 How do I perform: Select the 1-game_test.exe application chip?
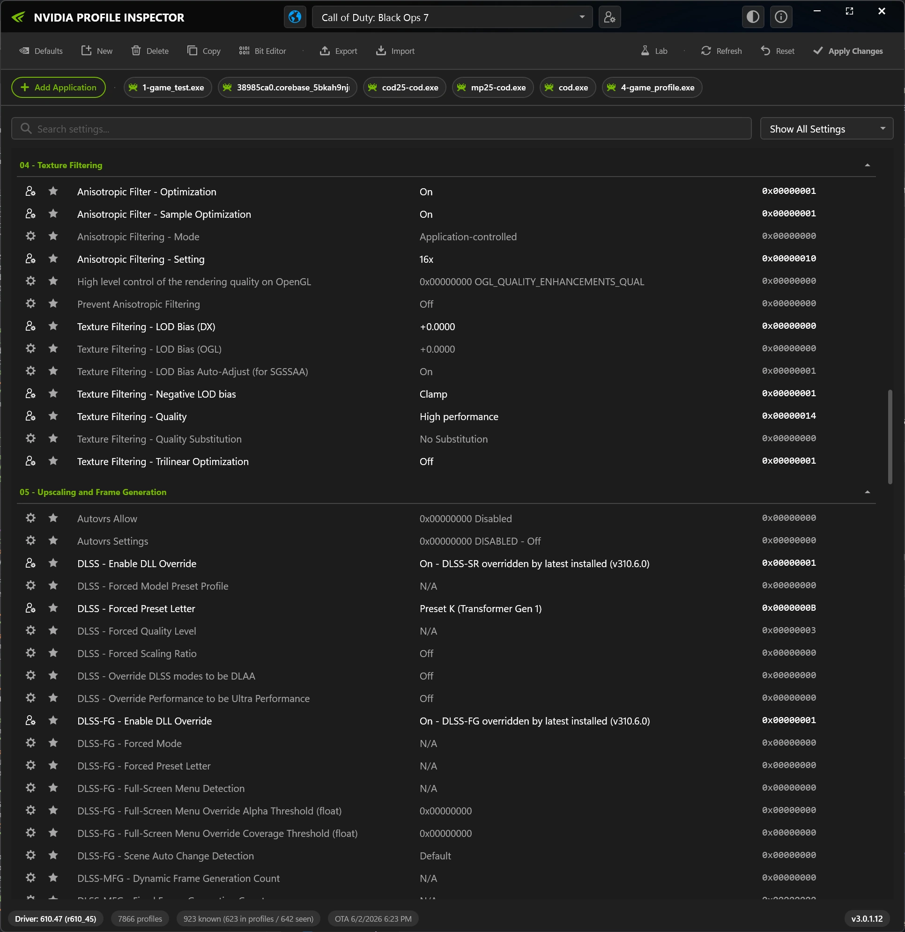pos(167,88)
